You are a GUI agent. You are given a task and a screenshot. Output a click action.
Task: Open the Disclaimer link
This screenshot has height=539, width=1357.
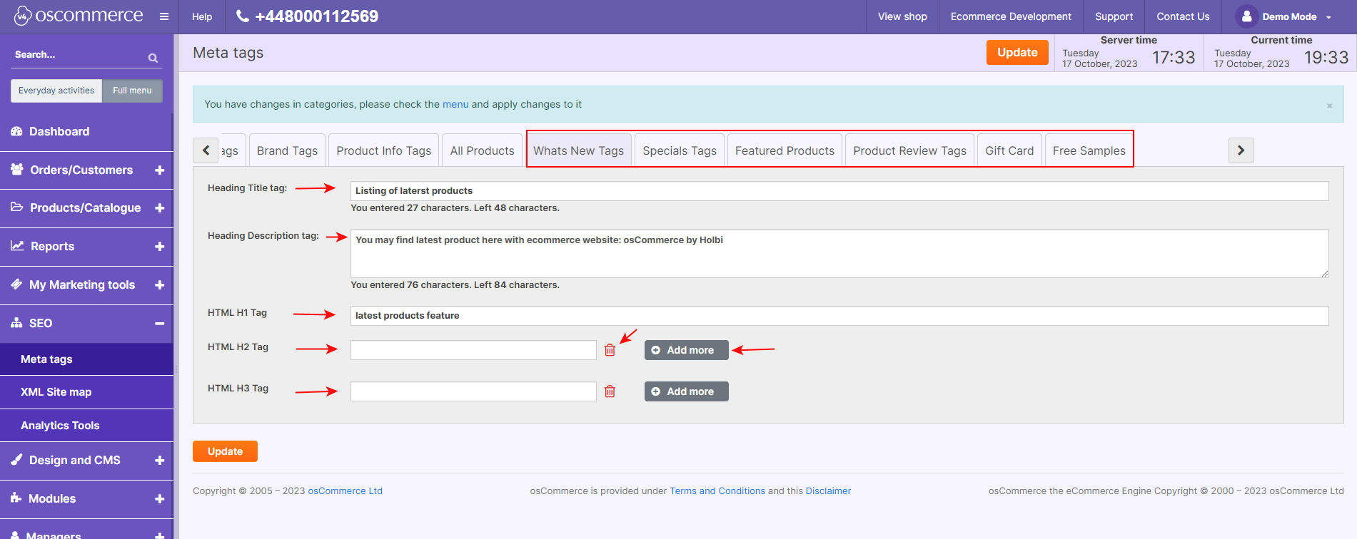click(x=828, y=491)
